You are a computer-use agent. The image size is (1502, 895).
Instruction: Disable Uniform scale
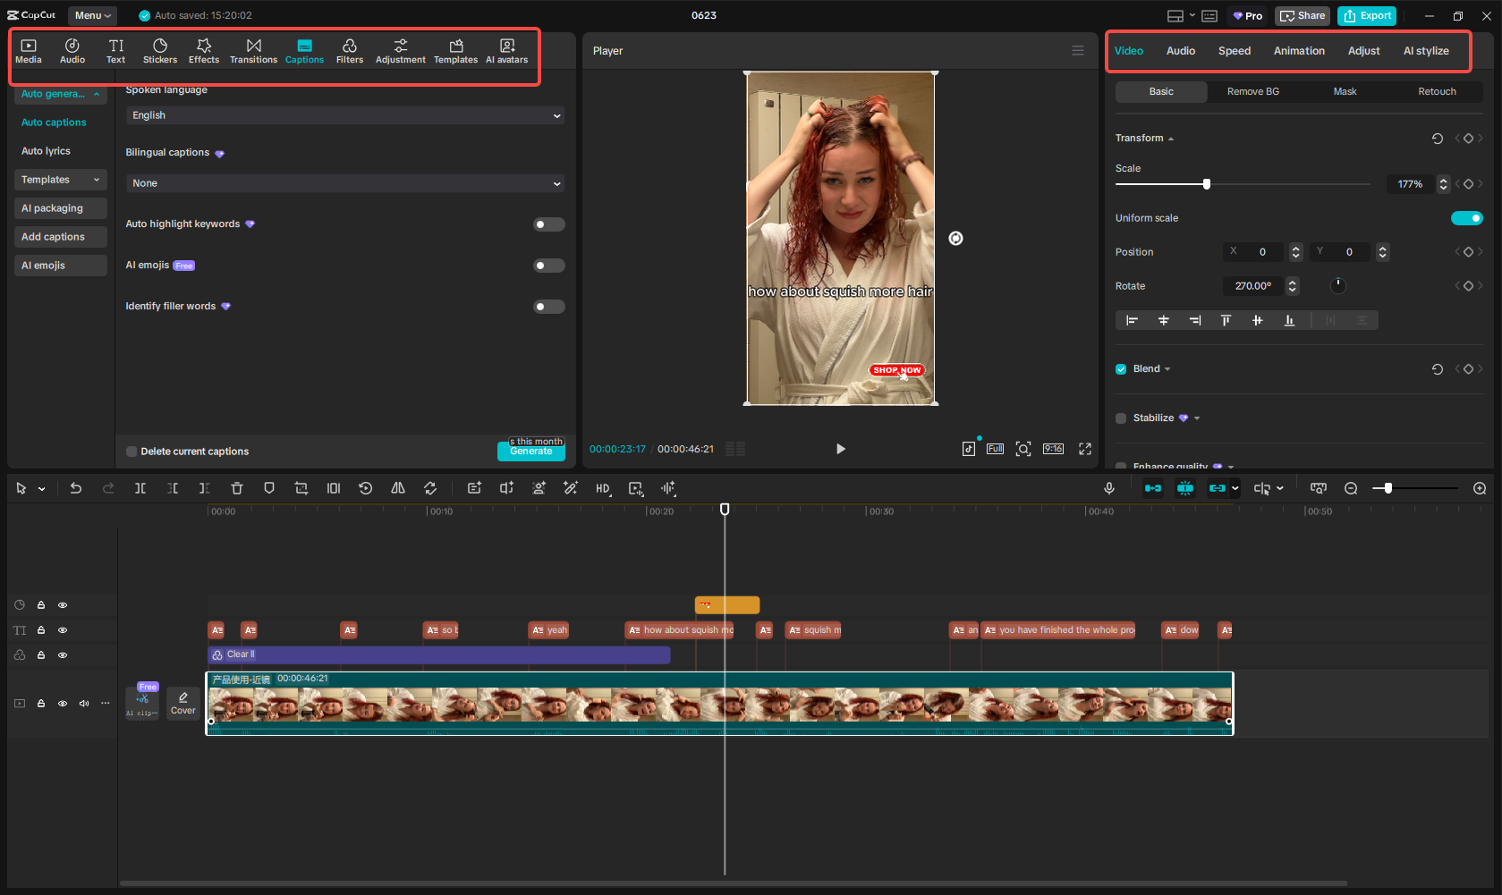(x=1467, y=217)
